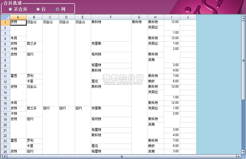Click cell 2:00 in row 6
246x159 pixels.
(172, 55)
